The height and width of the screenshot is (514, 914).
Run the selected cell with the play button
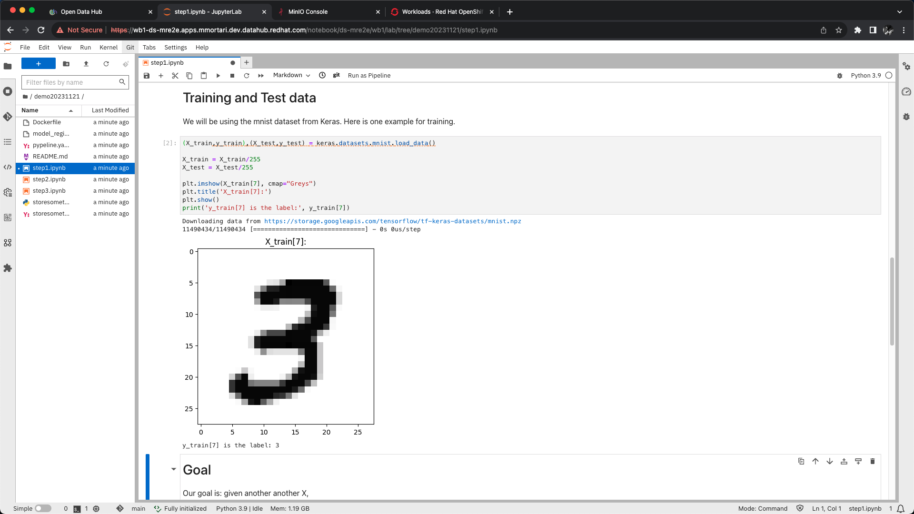coord(218,76)
